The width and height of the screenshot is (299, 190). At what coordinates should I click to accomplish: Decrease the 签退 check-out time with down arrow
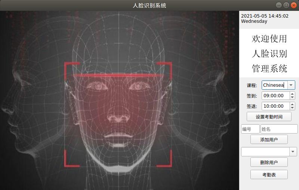(292, 108)
